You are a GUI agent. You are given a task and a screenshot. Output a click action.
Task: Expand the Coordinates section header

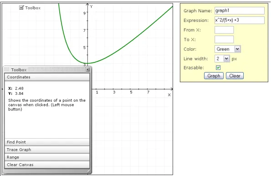47,77
